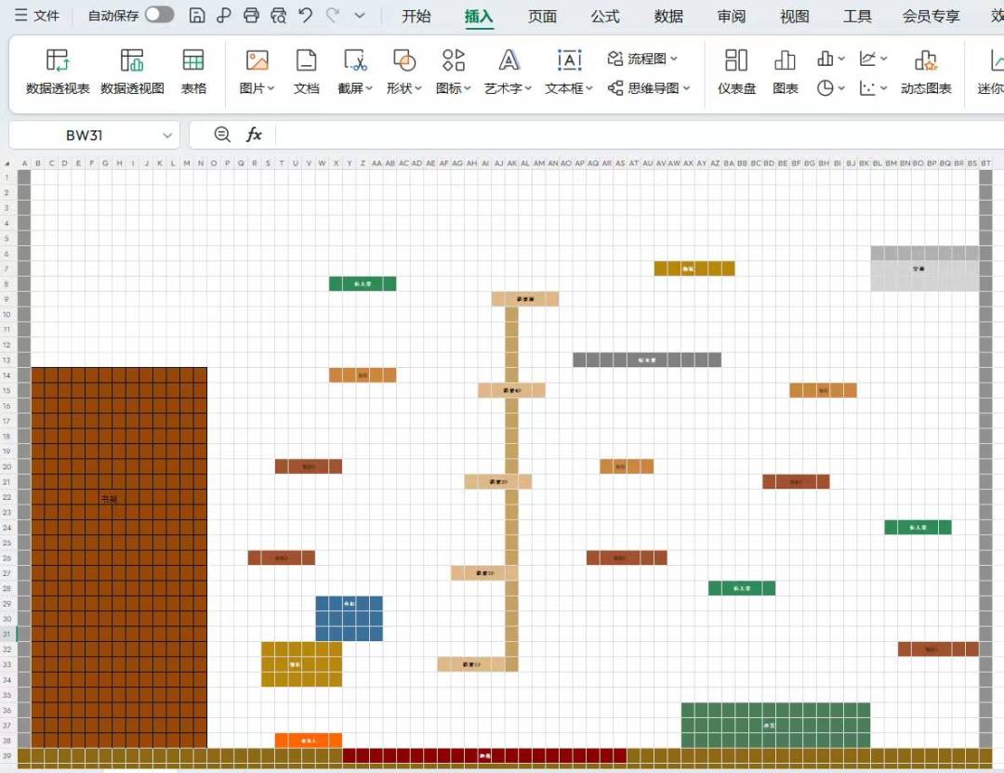Click the 图标 icon library button

454,60
